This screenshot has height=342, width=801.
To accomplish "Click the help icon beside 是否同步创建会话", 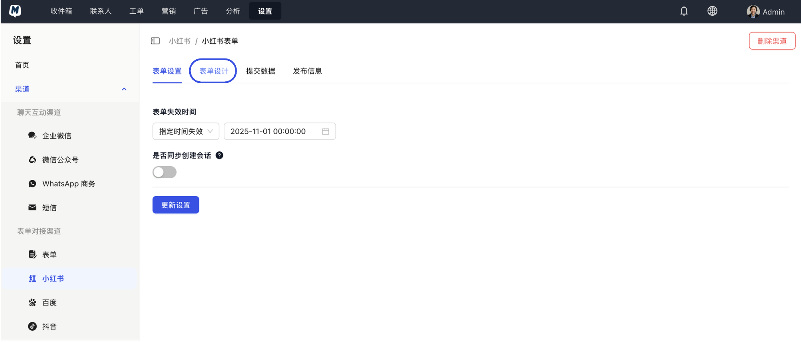I will pos(219,155).
